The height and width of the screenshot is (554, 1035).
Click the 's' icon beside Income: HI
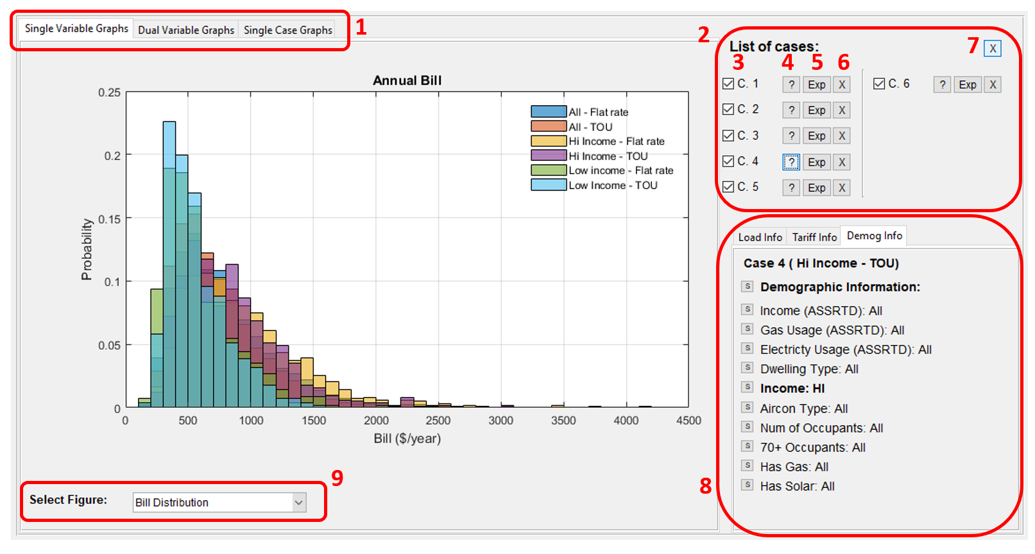[748, 387]
